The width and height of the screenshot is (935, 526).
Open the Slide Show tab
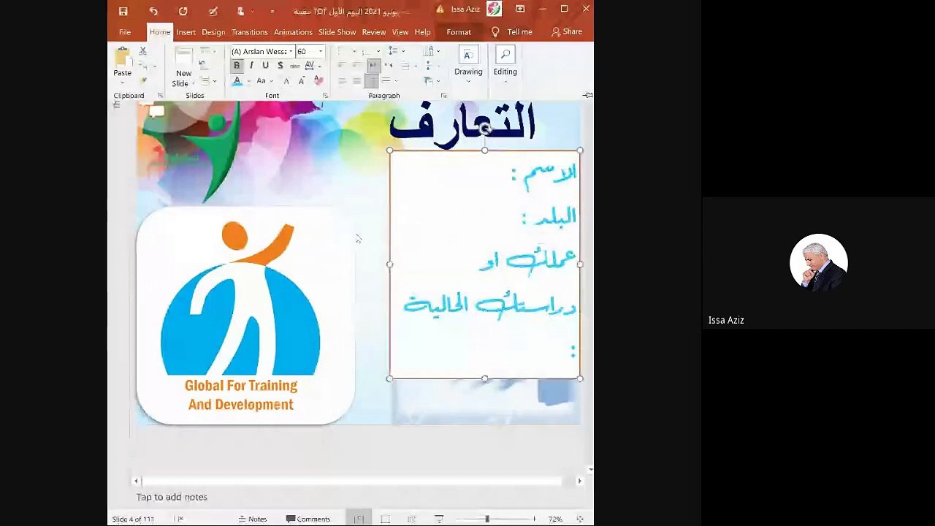pyautogui.click(x=337, y=32)
